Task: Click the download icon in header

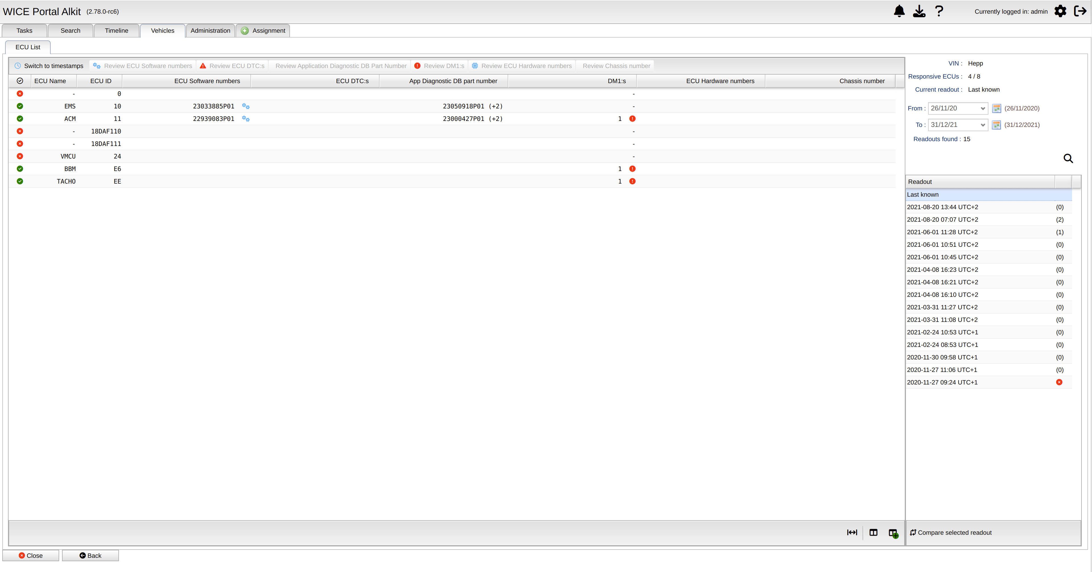Action: click(919, 11)
